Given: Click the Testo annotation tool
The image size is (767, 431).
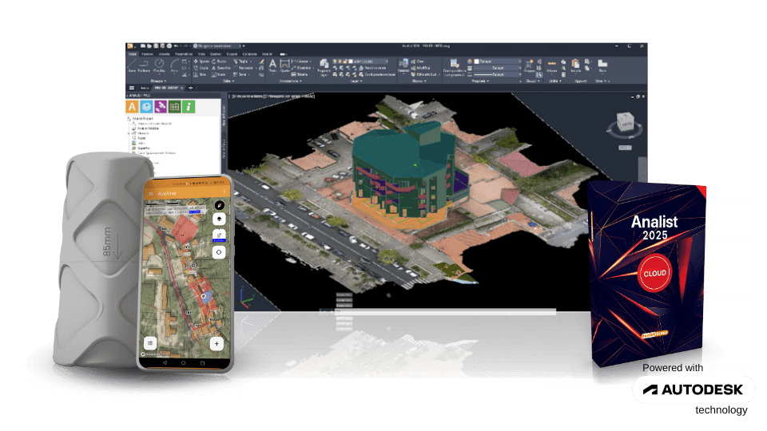Looking at the screenshot, I should pyautogui.click(x=272, y=66).
